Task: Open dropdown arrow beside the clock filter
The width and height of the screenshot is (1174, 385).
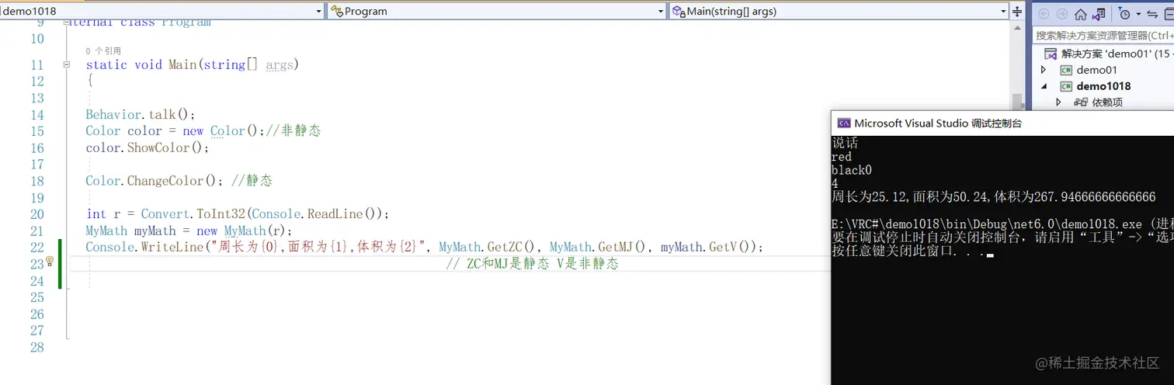Action: pos(1138,14)
